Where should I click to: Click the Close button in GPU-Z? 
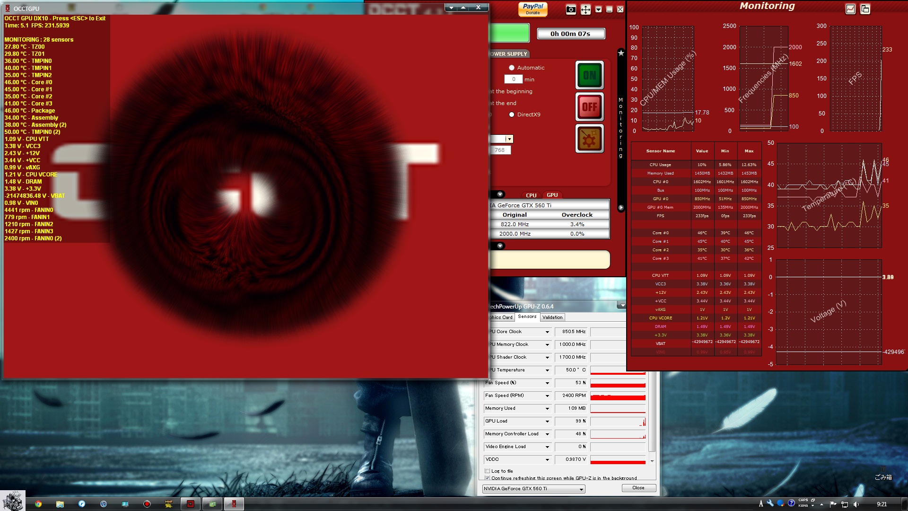638,488
